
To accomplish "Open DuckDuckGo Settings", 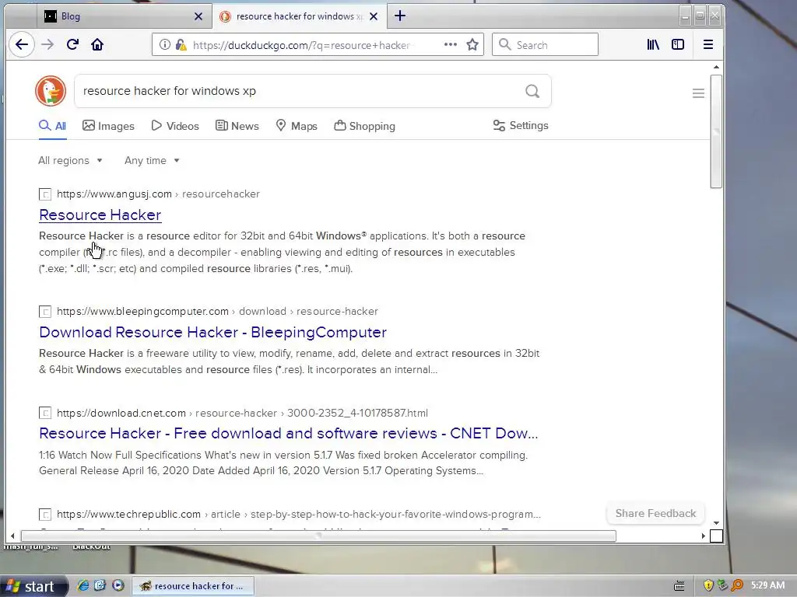I will (521, 125).
